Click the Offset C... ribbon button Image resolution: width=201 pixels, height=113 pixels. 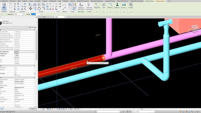[110, 6]
